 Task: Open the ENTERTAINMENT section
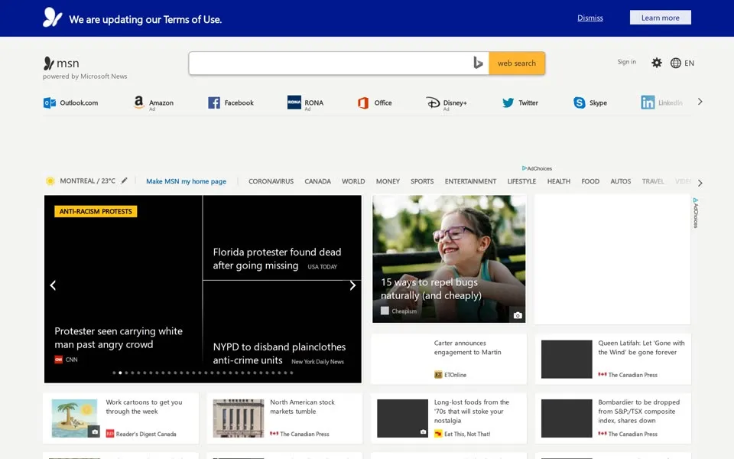(x=470, y=181)
